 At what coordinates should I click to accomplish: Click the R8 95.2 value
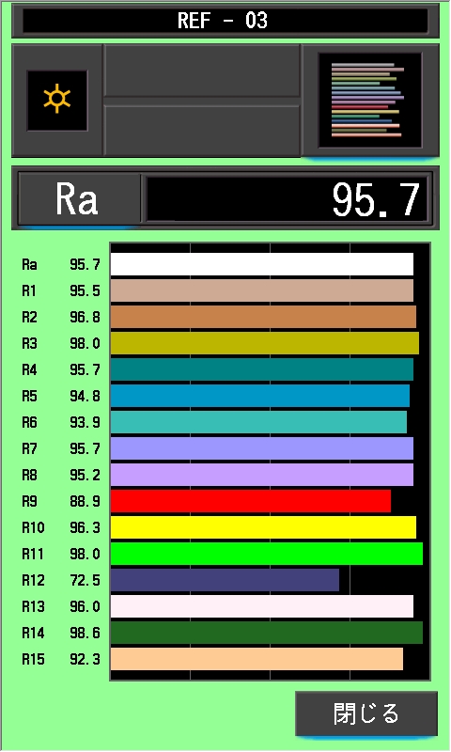point(85,476)
